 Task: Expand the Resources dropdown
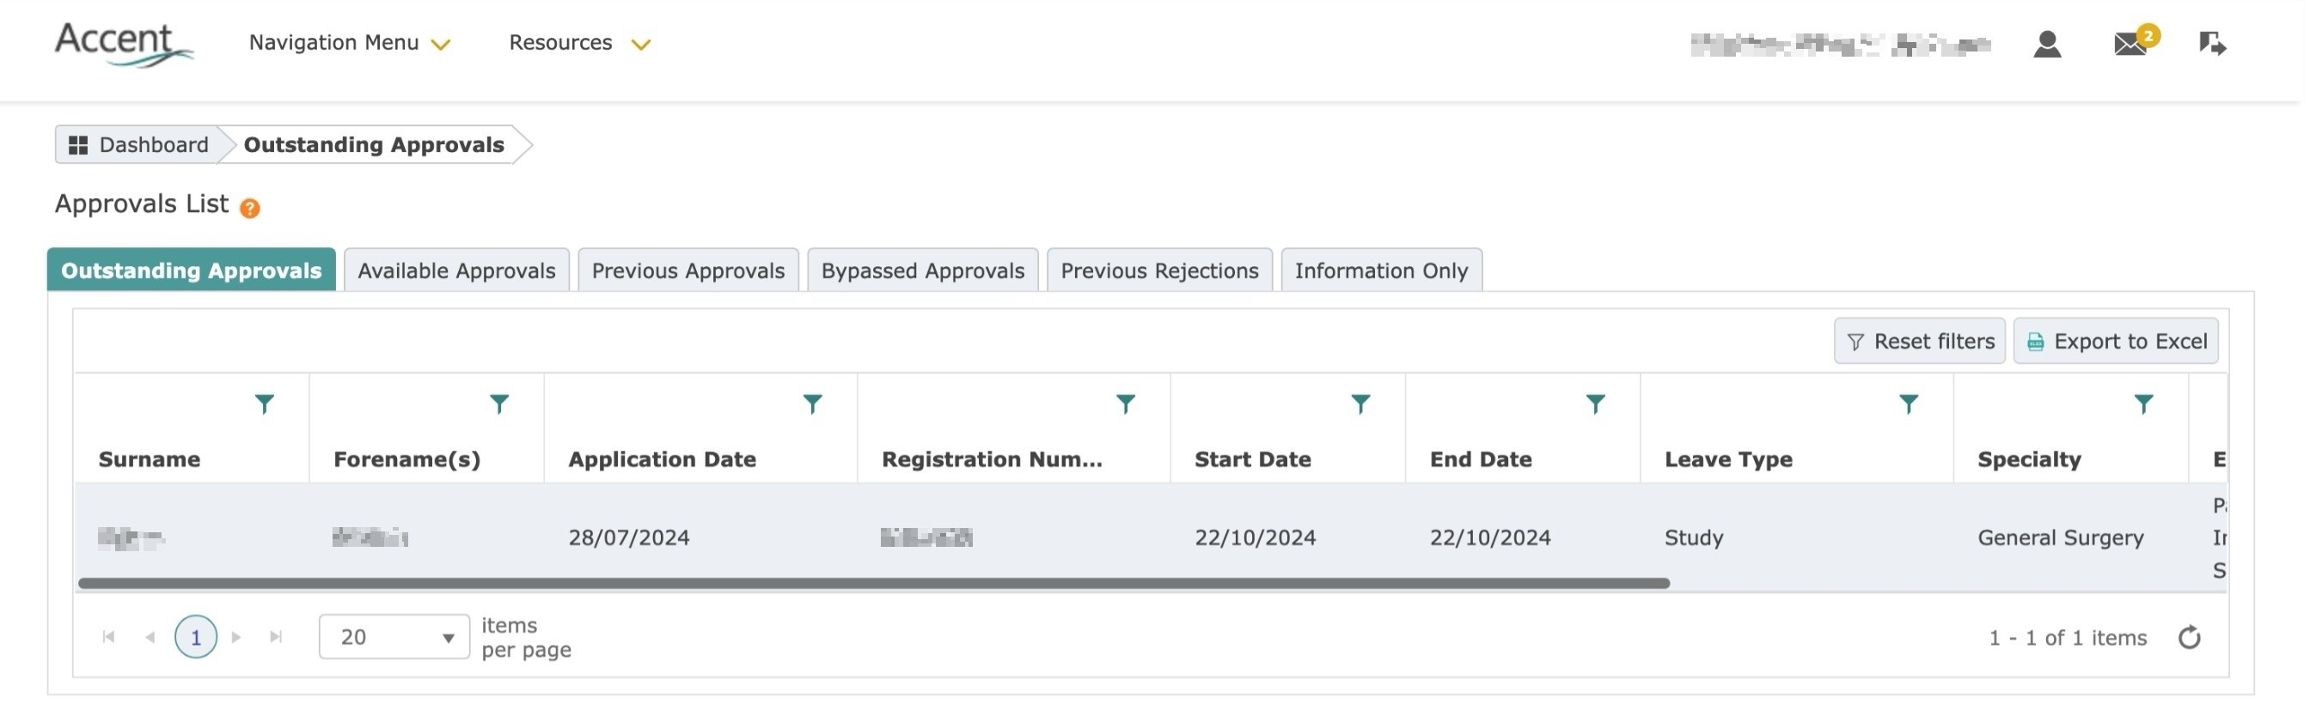pos(578,43)
